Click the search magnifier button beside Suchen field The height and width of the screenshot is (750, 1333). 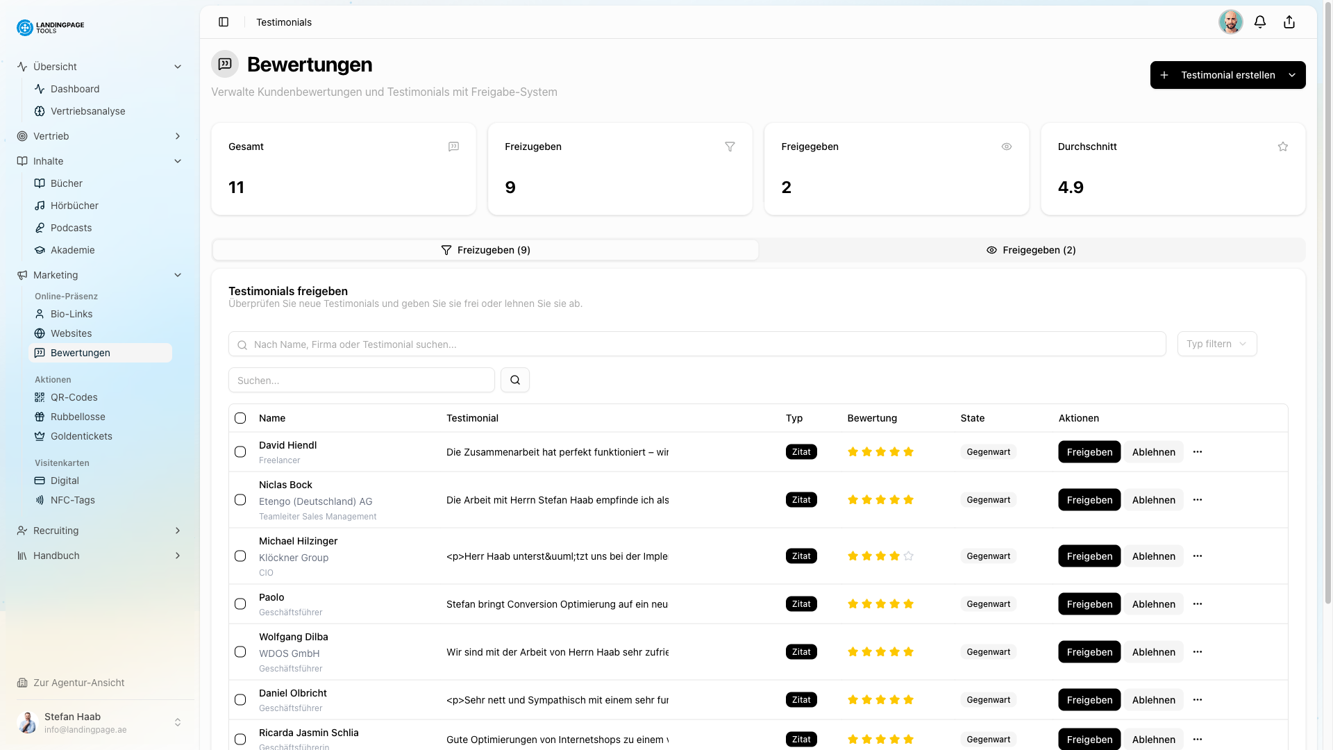pos(514,380)
